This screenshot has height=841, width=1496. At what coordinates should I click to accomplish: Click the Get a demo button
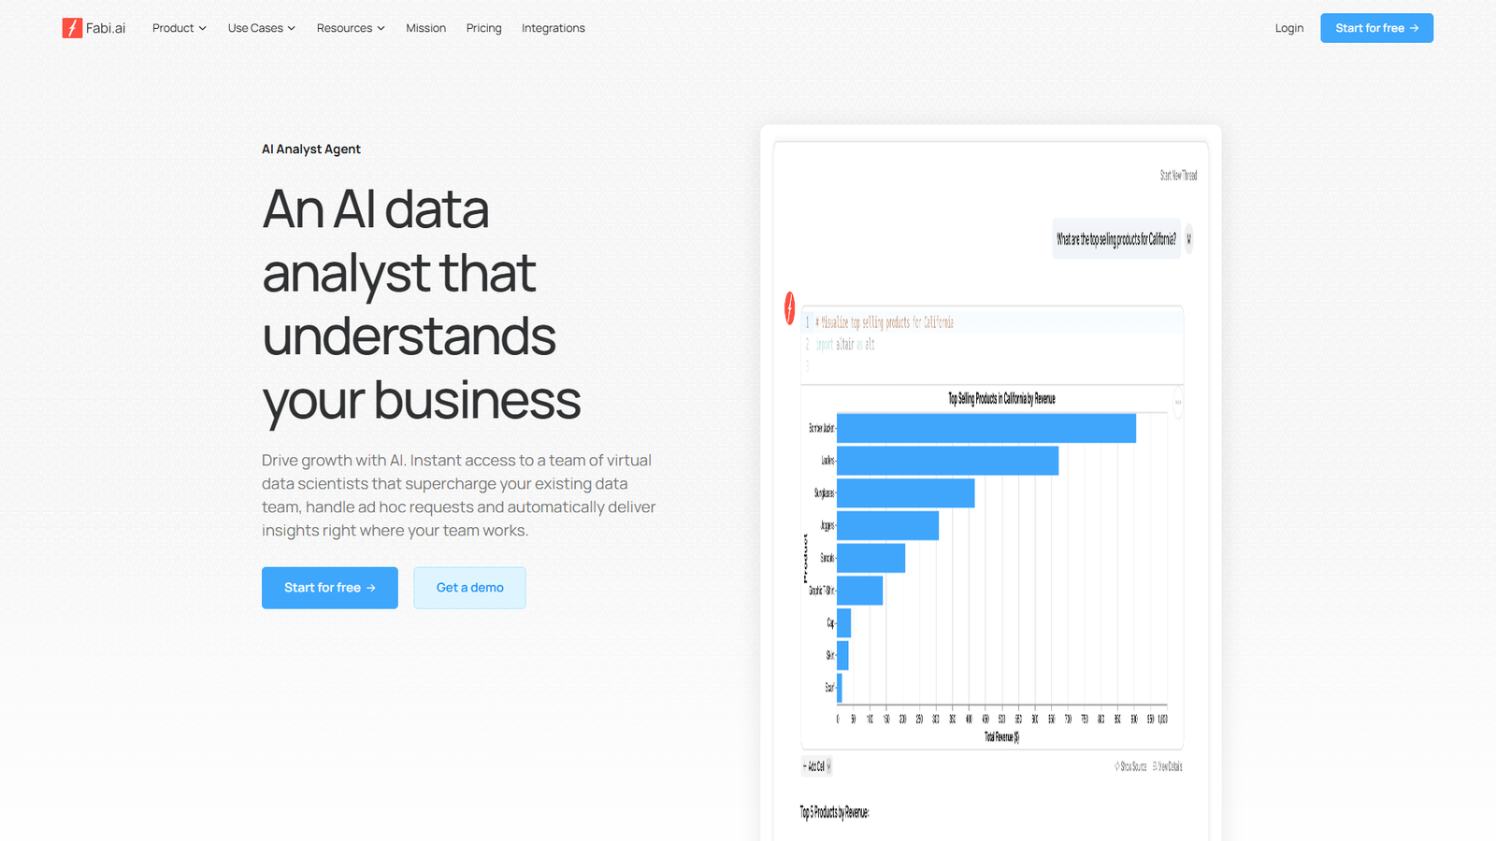(x=468, y=588)
